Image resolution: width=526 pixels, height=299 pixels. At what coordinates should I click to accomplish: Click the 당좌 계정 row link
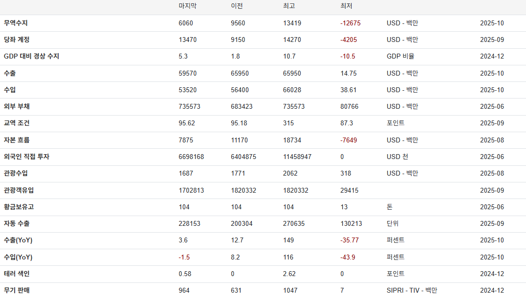(x=17, y=40)
